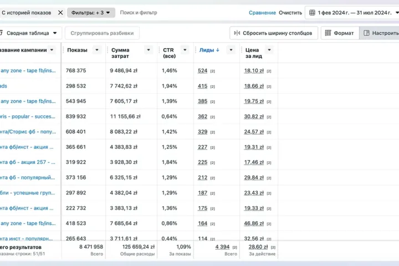
Task: Click the 'Формат' table icon
Action: tap(328, 33)
